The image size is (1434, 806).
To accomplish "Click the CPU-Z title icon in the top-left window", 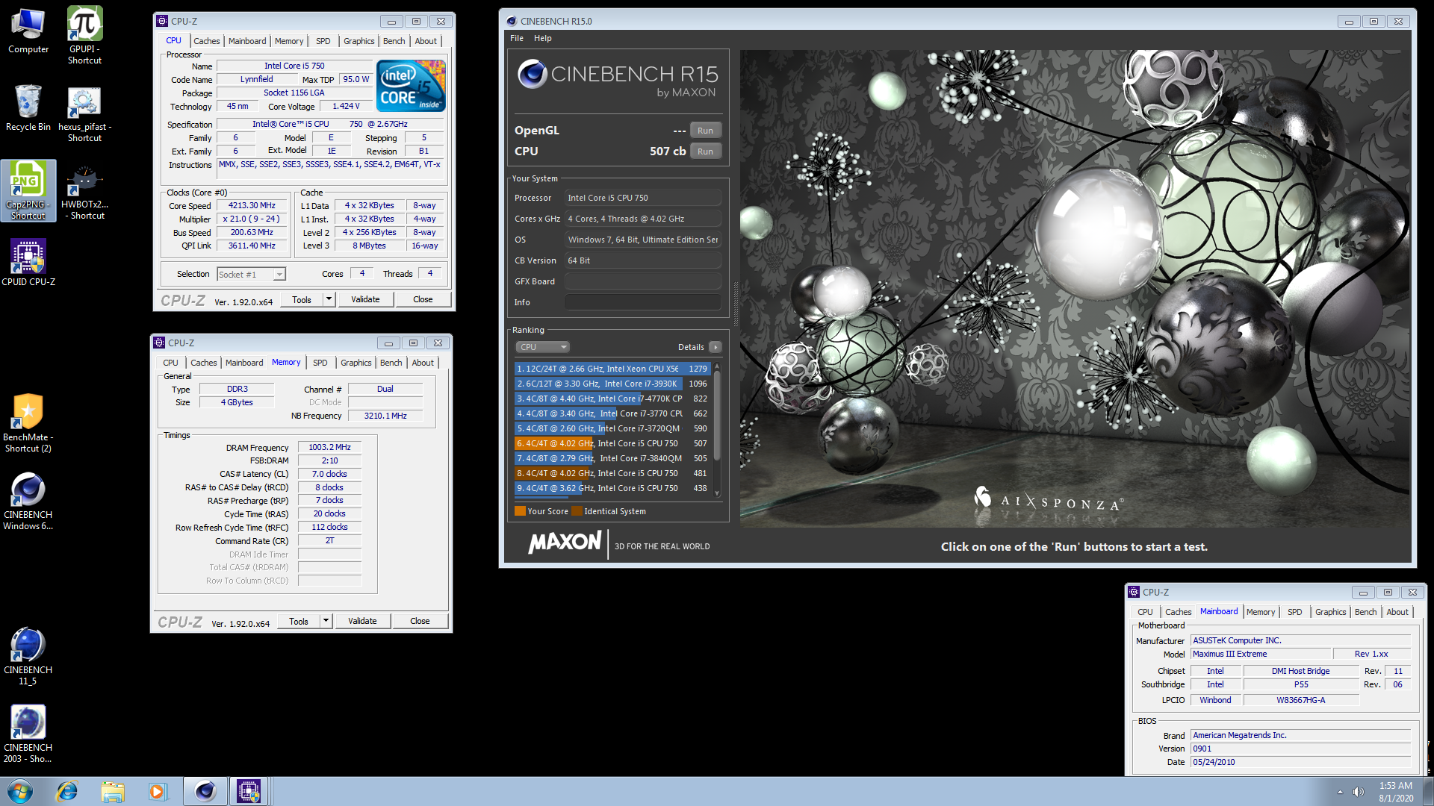I will coord(162,21).
